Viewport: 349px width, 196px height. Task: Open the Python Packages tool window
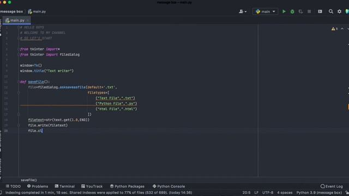pyautogui.click(x=127, y=186)
